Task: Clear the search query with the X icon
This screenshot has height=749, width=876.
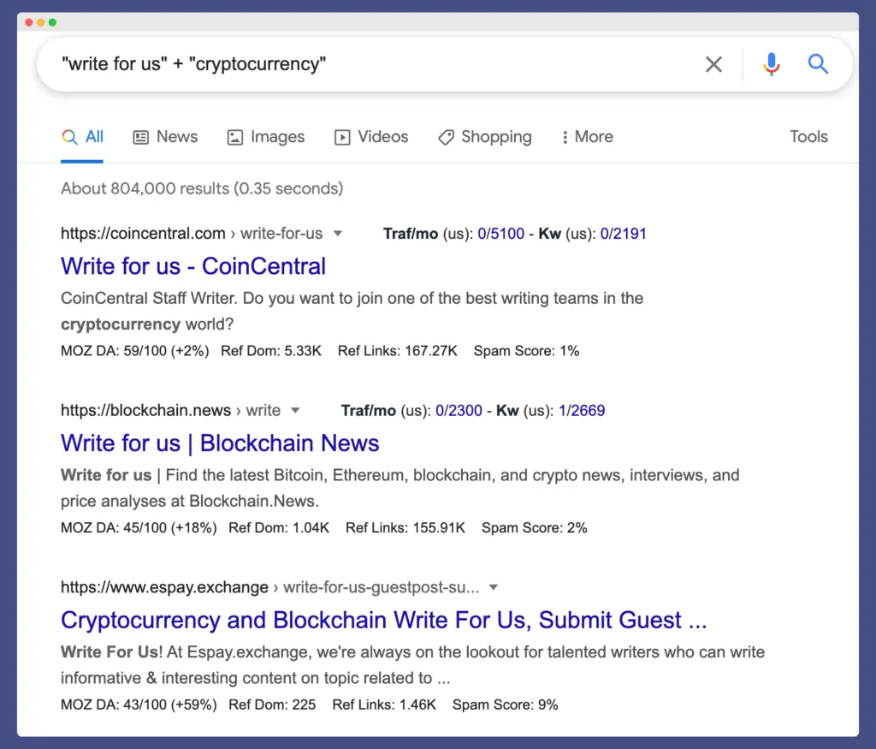Action: pyautogui.click(x=714, y=64)
